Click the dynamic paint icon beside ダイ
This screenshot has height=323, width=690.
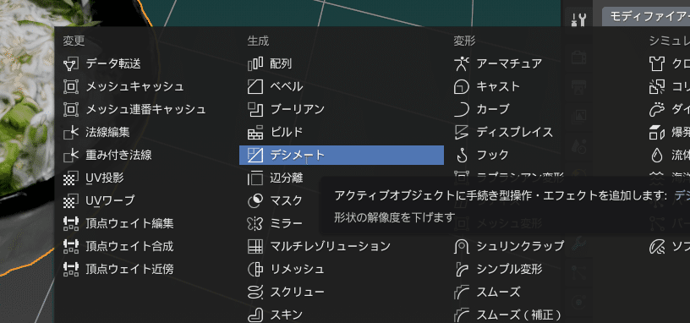tap(657, 109)
